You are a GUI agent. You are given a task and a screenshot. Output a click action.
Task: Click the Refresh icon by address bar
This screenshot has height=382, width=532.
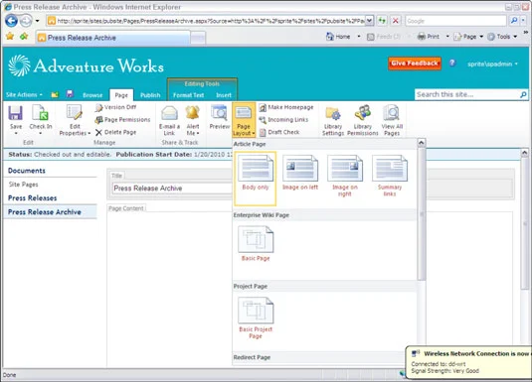pyautogui.click(x=382, y=21)
